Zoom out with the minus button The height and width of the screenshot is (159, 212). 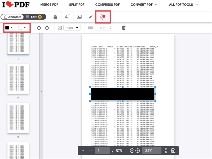tap(132, 151)
